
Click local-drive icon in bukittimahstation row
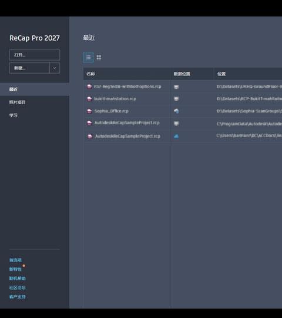tap(176, 99)
